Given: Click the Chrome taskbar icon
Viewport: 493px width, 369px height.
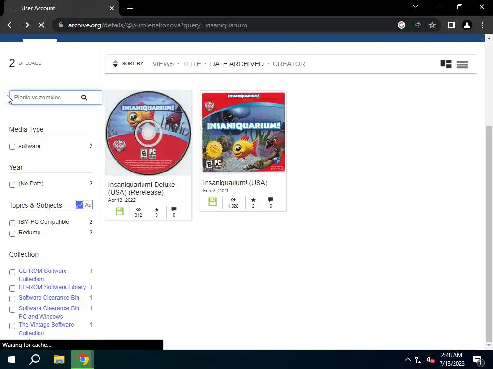Looking at the screenshot, I should [x=83, y=359].
